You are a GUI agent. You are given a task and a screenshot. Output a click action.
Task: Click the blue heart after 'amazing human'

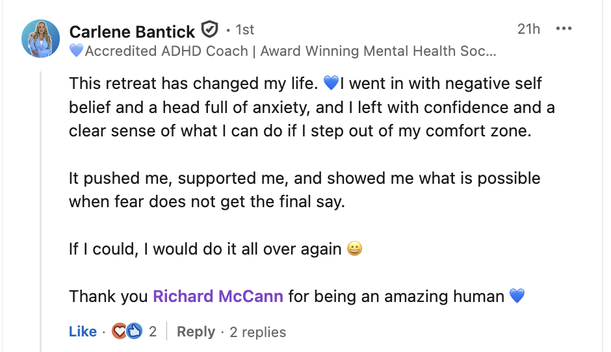tap(517, 297)
